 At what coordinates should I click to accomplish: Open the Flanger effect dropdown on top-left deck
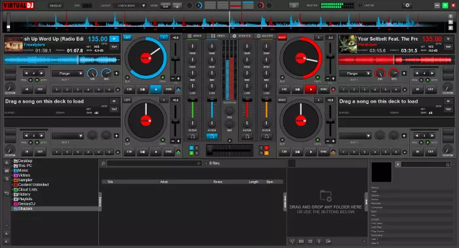point(68,73)
